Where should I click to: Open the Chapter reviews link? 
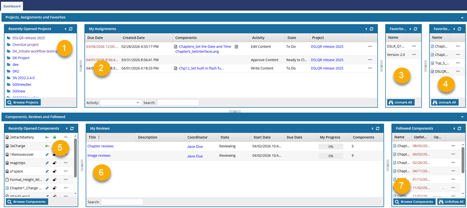coord(100,146)
